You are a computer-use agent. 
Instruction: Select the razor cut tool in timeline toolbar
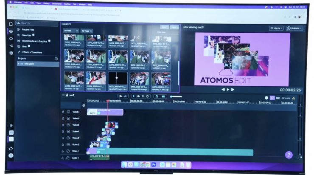tap(143, 96)
